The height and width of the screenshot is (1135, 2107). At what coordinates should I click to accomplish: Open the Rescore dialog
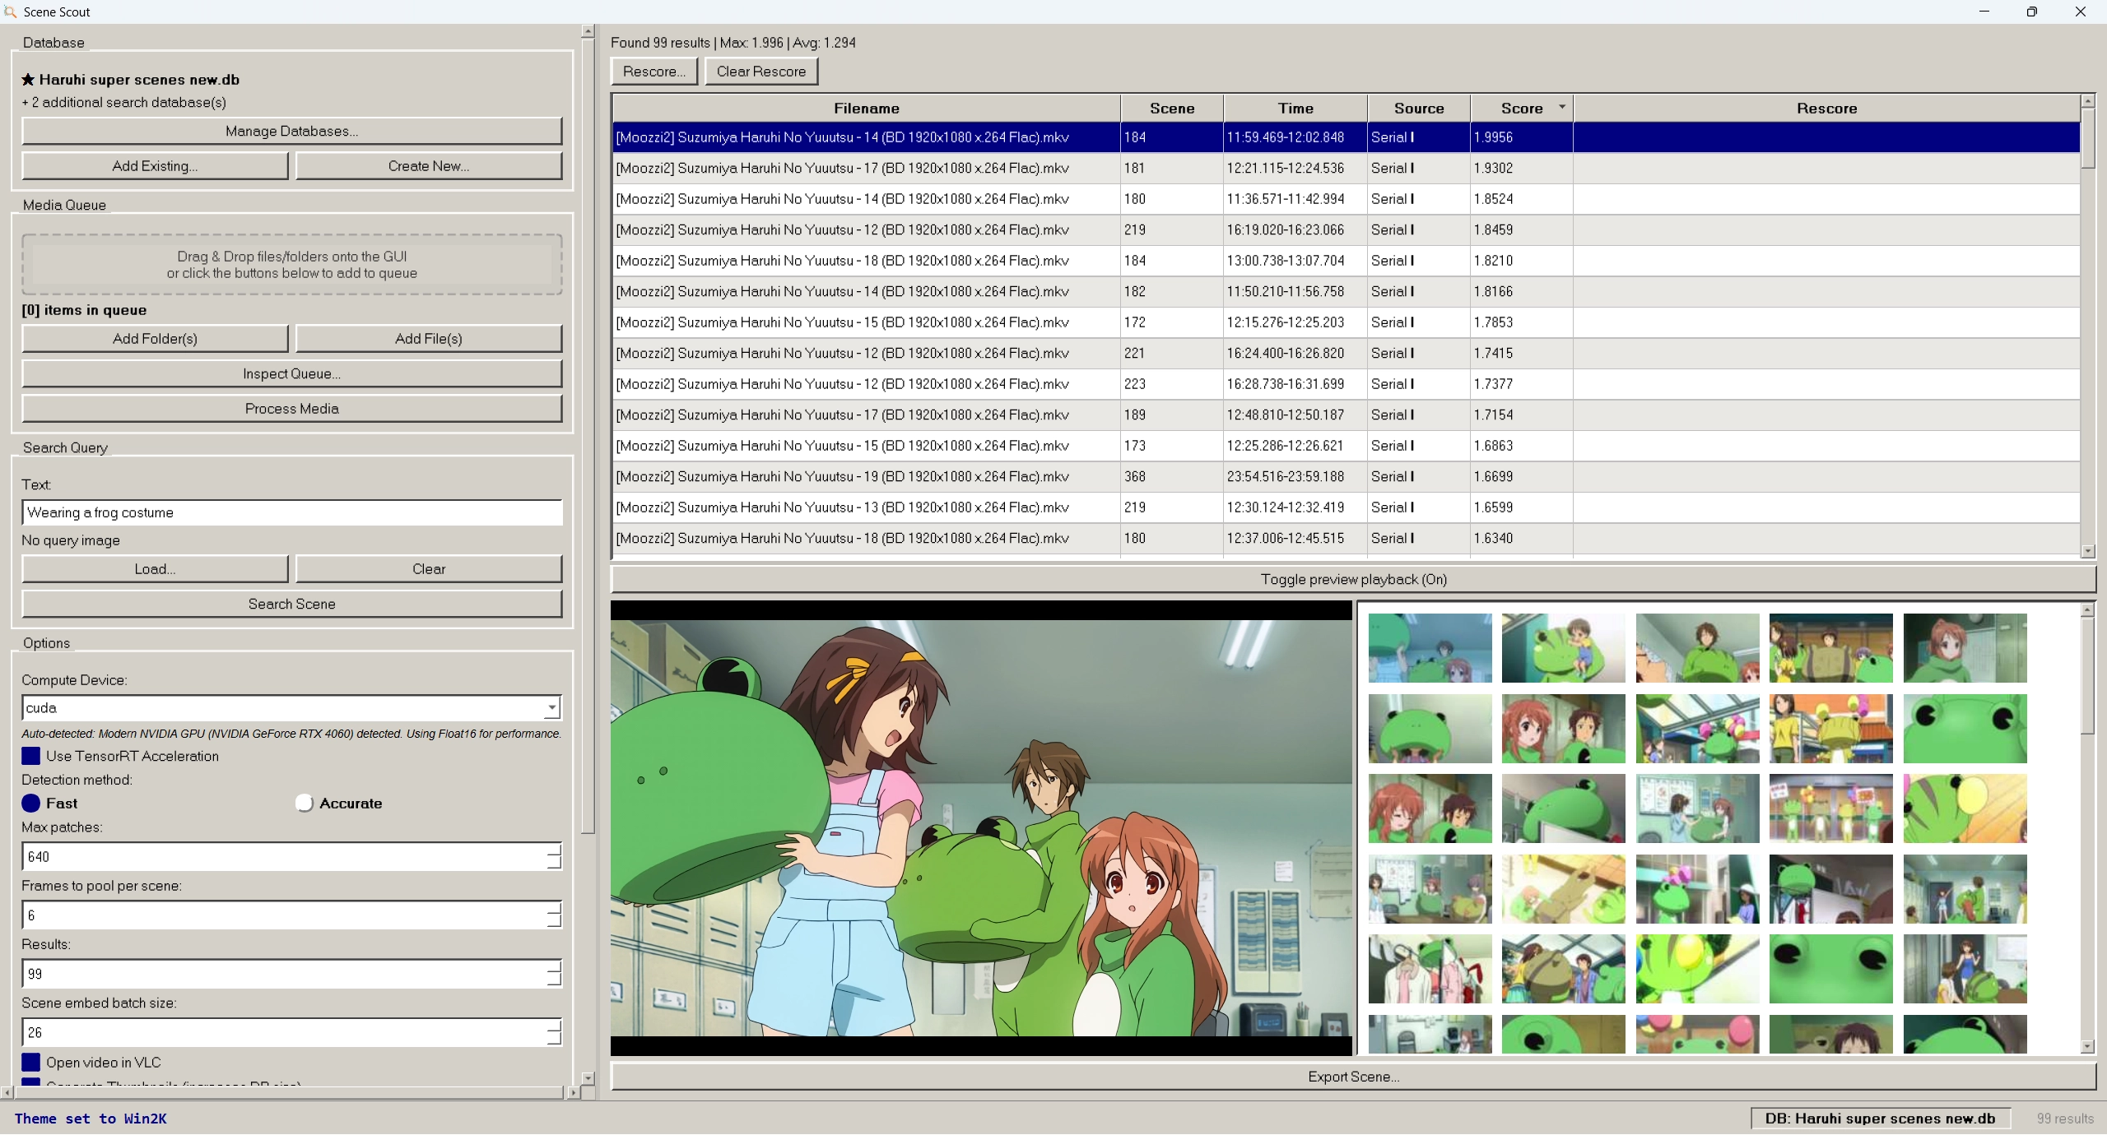point(654,72)
